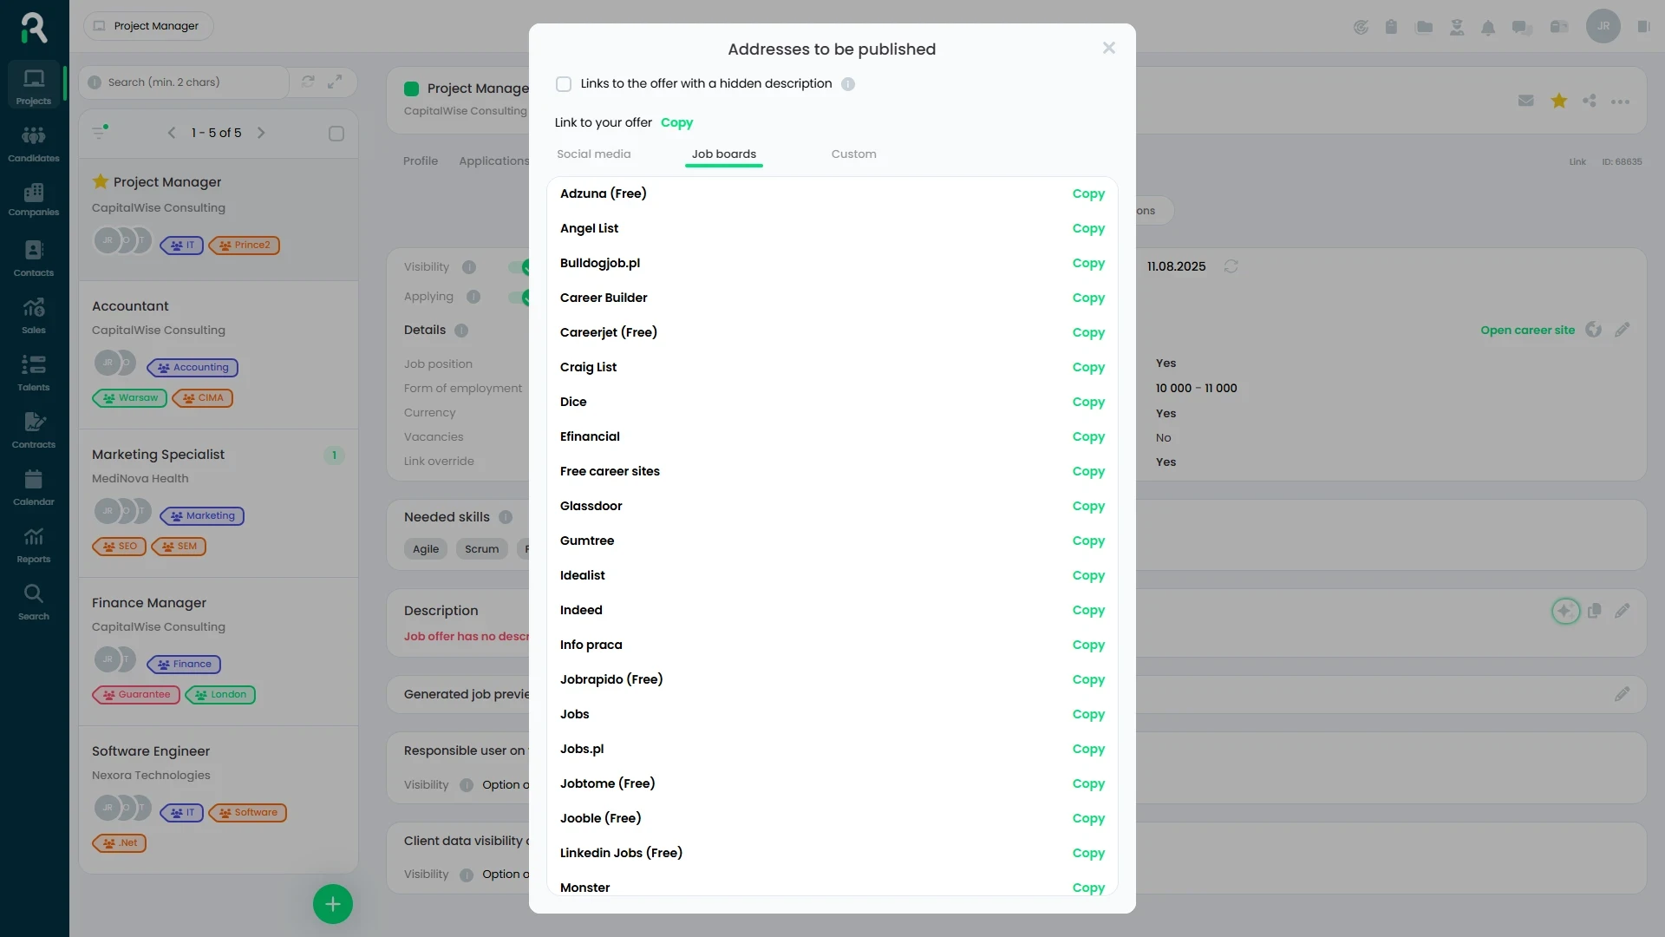Switch to the Custom tab

point(853,154)
